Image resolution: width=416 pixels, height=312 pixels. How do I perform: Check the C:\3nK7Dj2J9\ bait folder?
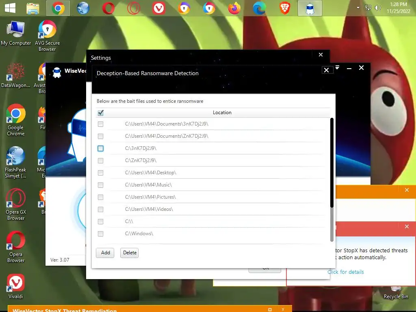pyautogui.click(x=101, y=148)
